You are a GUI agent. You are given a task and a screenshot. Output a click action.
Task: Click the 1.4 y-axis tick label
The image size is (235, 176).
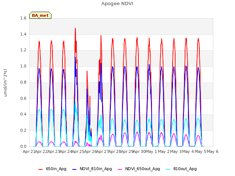pos(23,34)
